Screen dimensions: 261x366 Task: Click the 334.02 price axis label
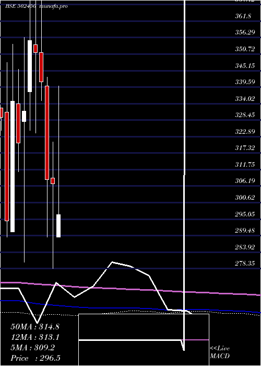245,98
